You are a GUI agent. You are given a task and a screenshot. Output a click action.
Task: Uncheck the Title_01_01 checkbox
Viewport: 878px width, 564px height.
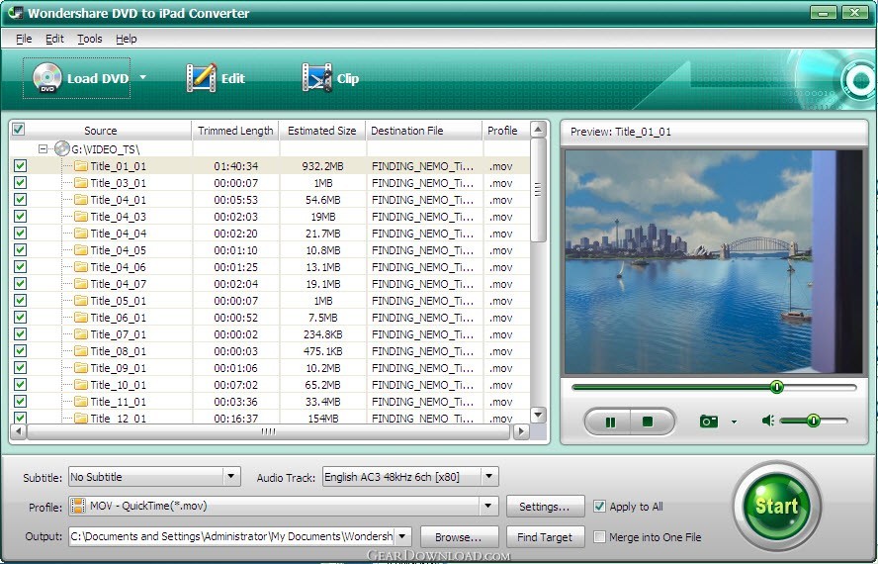point(20,166)
